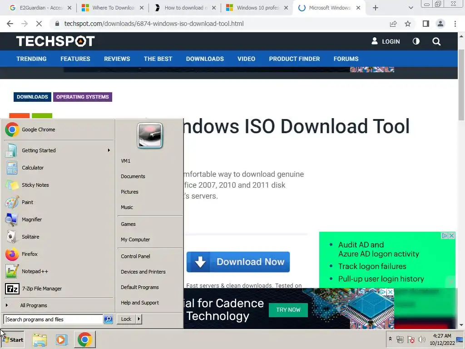The width and height of the screenshot is (465, 349).
Task: Close the green ad with X icon
Action: pyautogui.click(x=452, y=236)
